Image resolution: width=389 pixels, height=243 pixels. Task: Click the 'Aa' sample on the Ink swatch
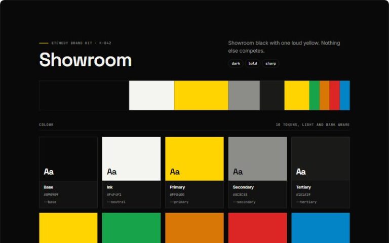point(111,172)
